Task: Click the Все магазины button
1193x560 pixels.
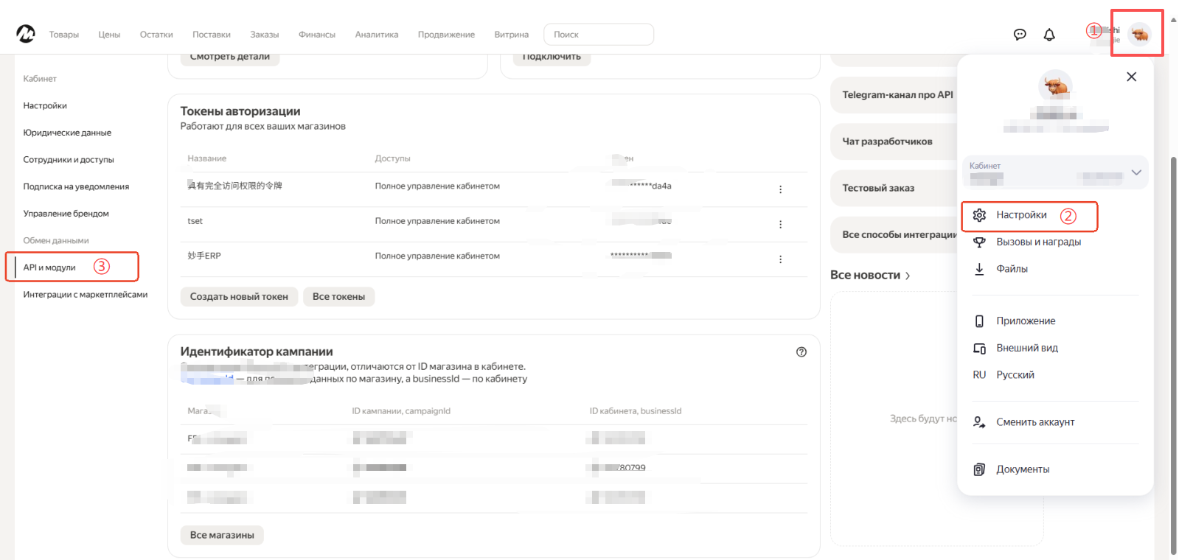Action: [222, 535]
